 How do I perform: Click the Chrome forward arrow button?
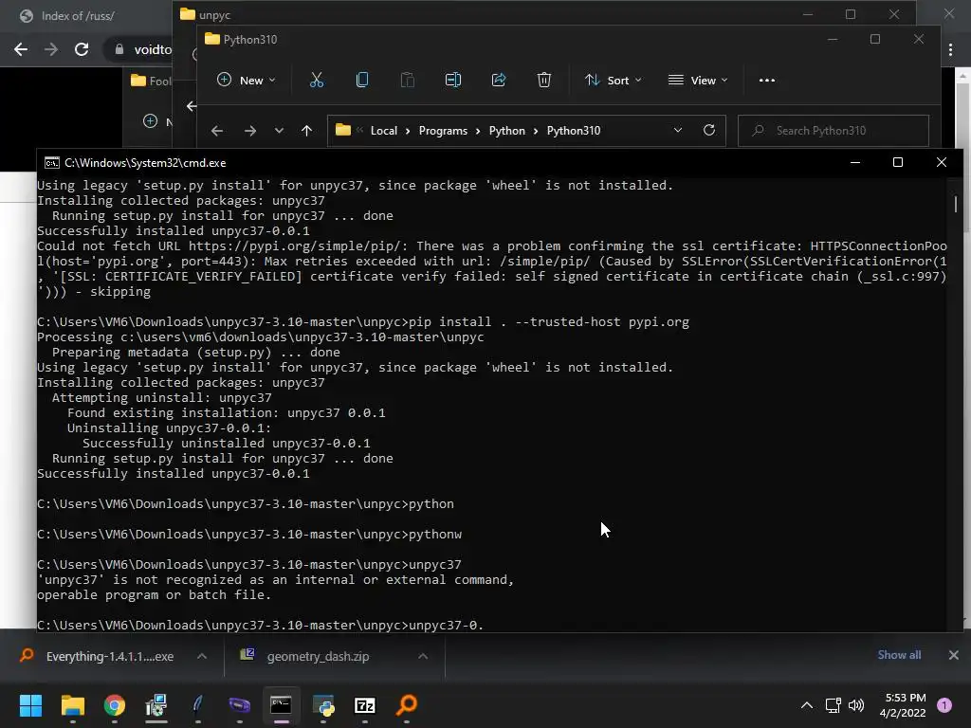pos(51,49)
